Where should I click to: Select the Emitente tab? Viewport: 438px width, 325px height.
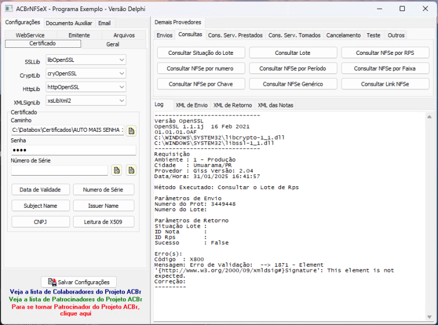79,35
